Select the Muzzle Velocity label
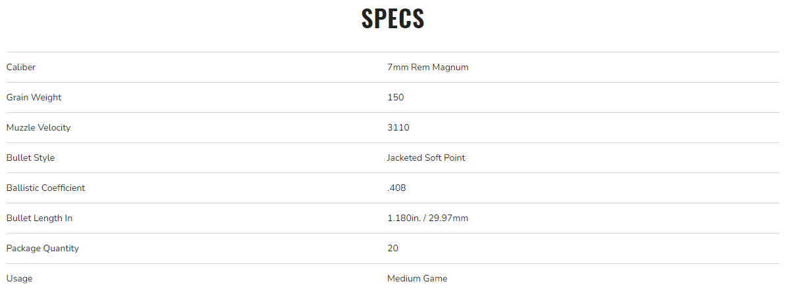This screenshot has height=288, width=789. [38, 127]
